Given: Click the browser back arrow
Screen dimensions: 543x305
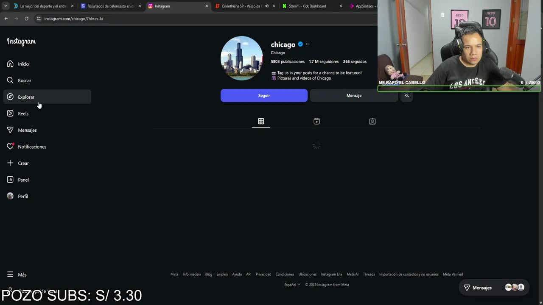Looking at the screenshot, I should (6, 19).
